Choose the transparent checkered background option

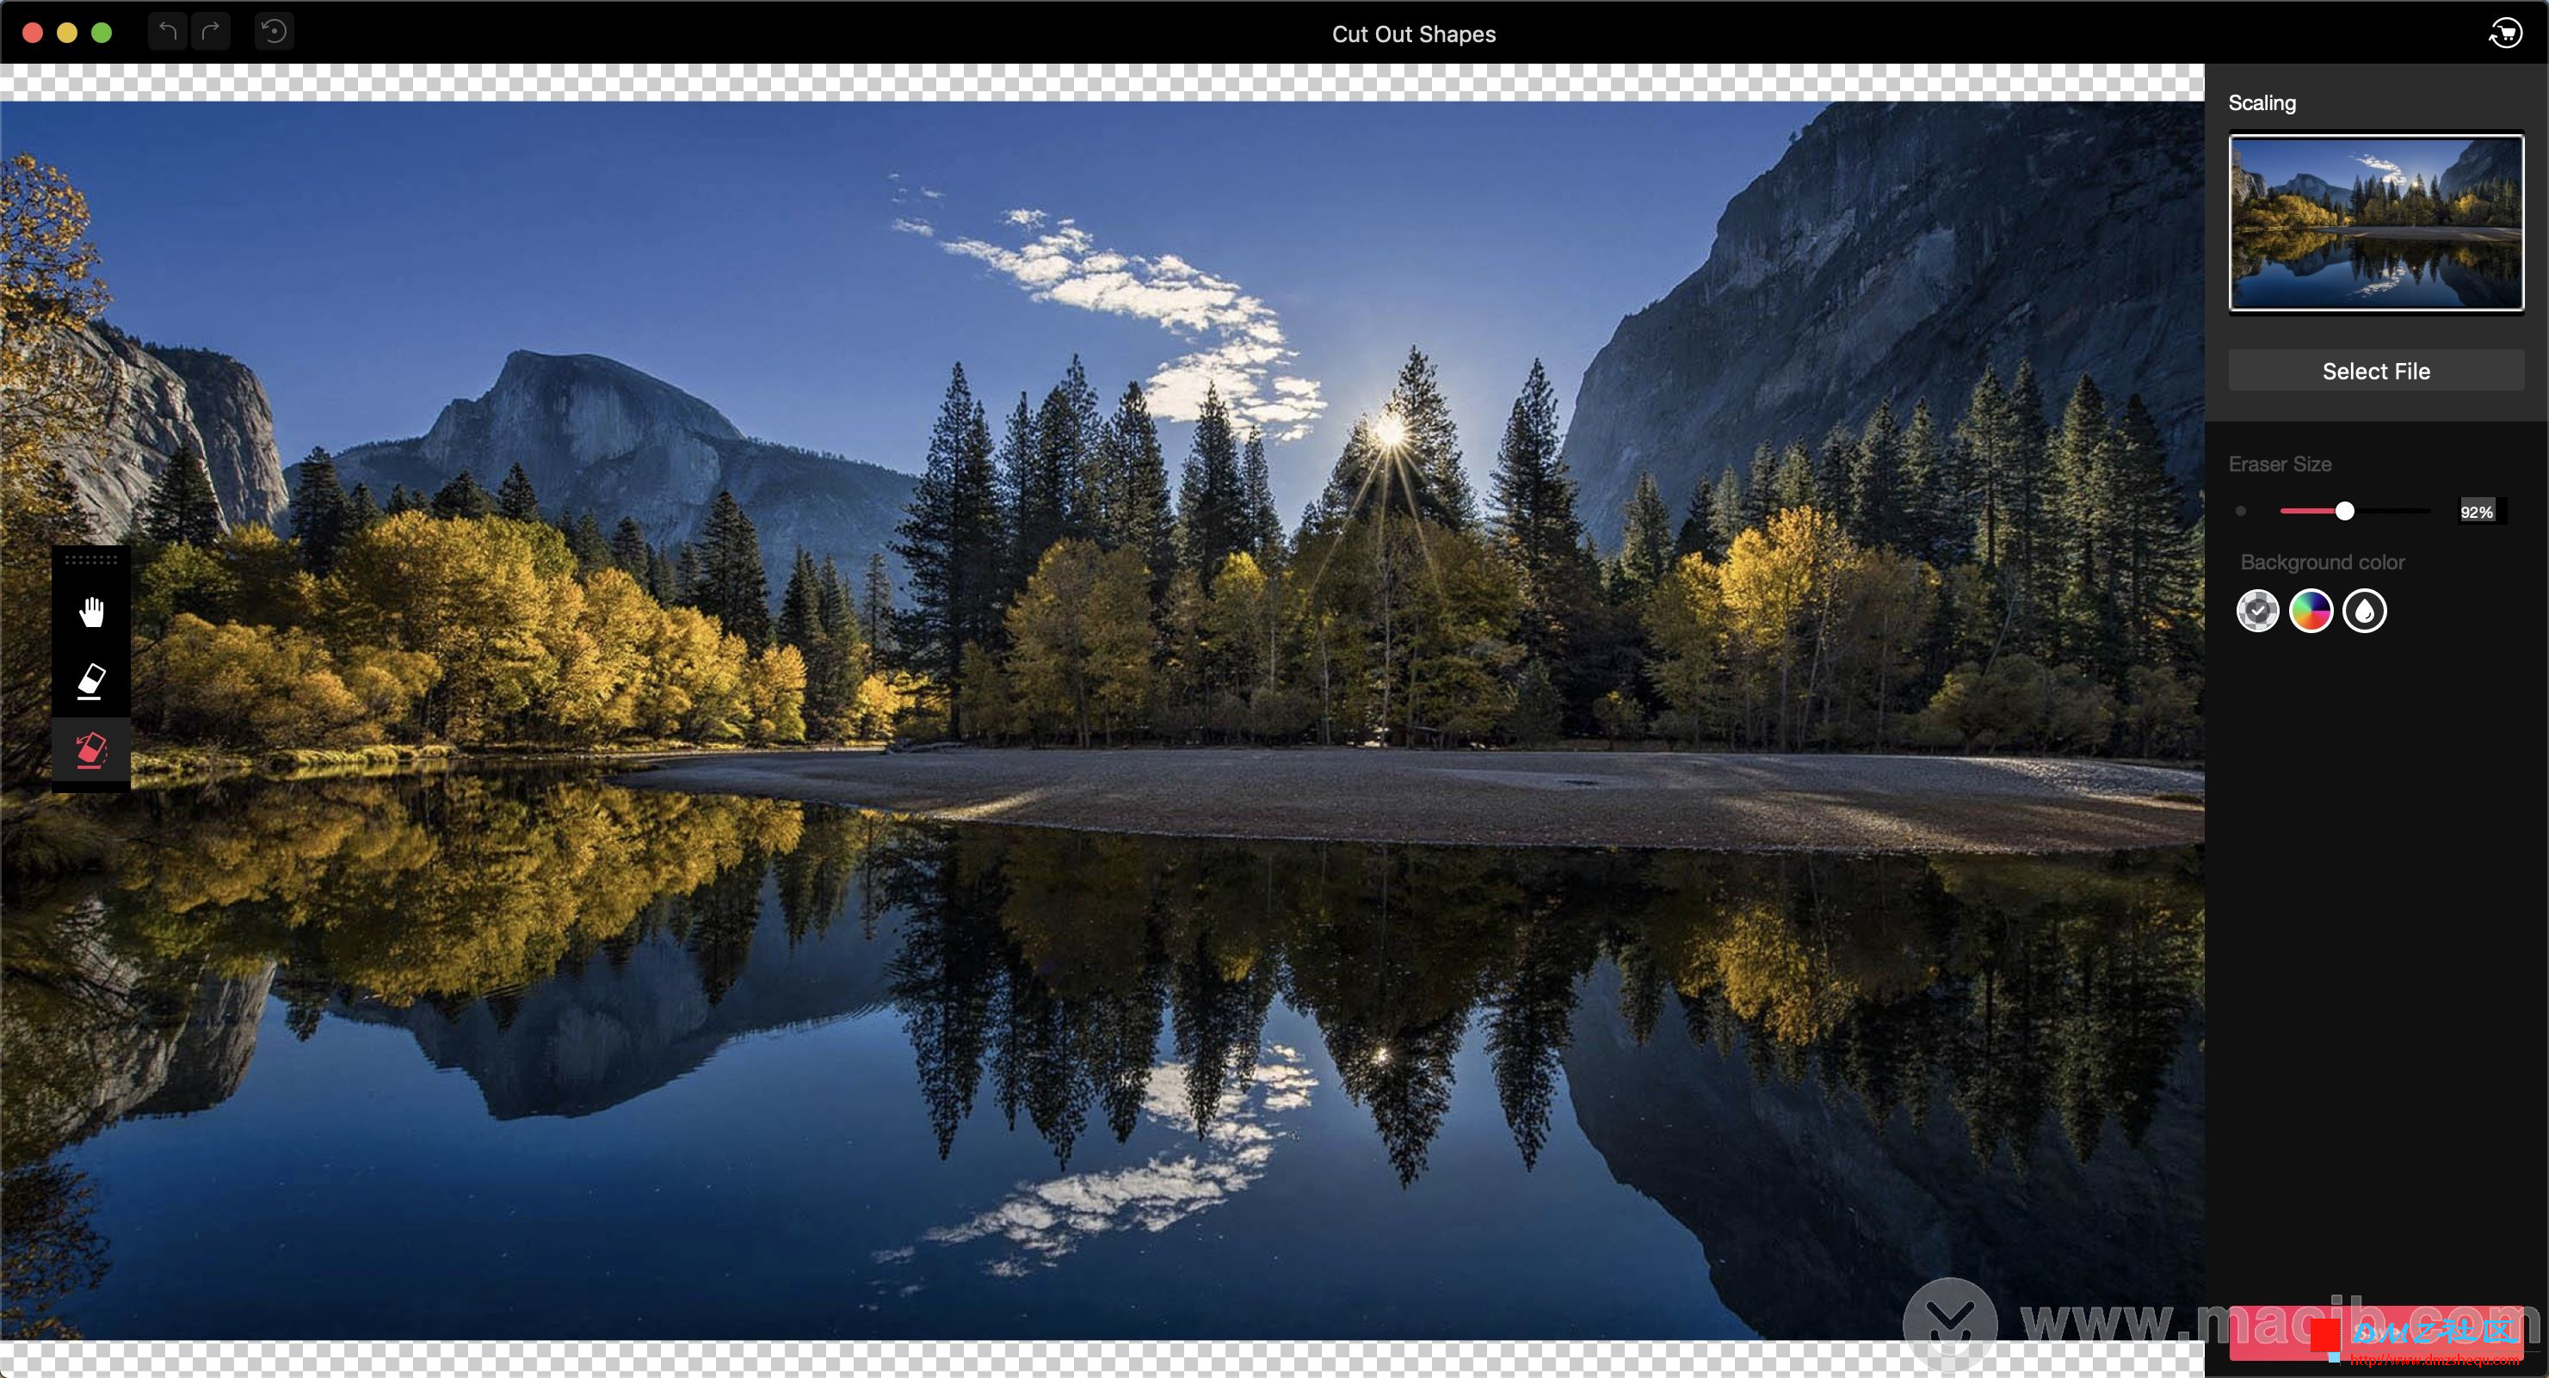tap(2258, 612)
